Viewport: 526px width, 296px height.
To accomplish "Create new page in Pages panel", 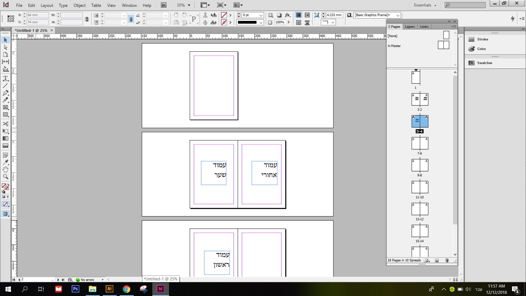I will pos(437,260).
